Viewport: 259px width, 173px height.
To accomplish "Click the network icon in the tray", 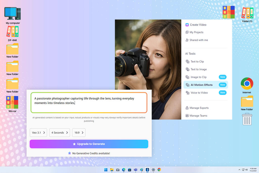I will (x=243, y=170).
